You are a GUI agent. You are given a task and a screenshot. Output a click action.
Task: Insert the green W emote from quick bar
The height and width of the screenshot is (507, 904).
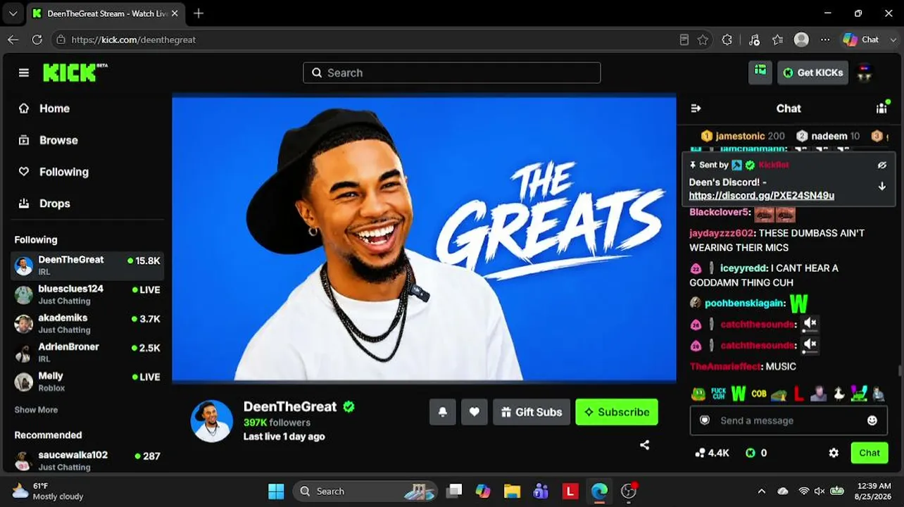tap(738, 393)
